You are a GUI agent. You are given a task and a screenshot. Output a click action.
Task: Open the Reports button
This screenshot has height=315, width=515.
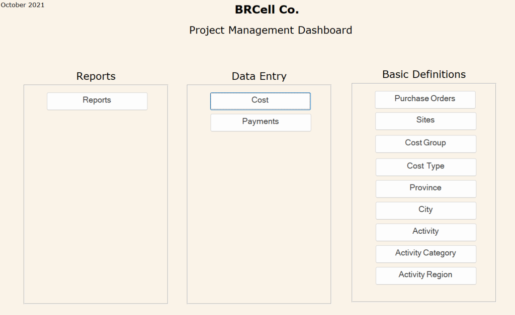point(97,101)
